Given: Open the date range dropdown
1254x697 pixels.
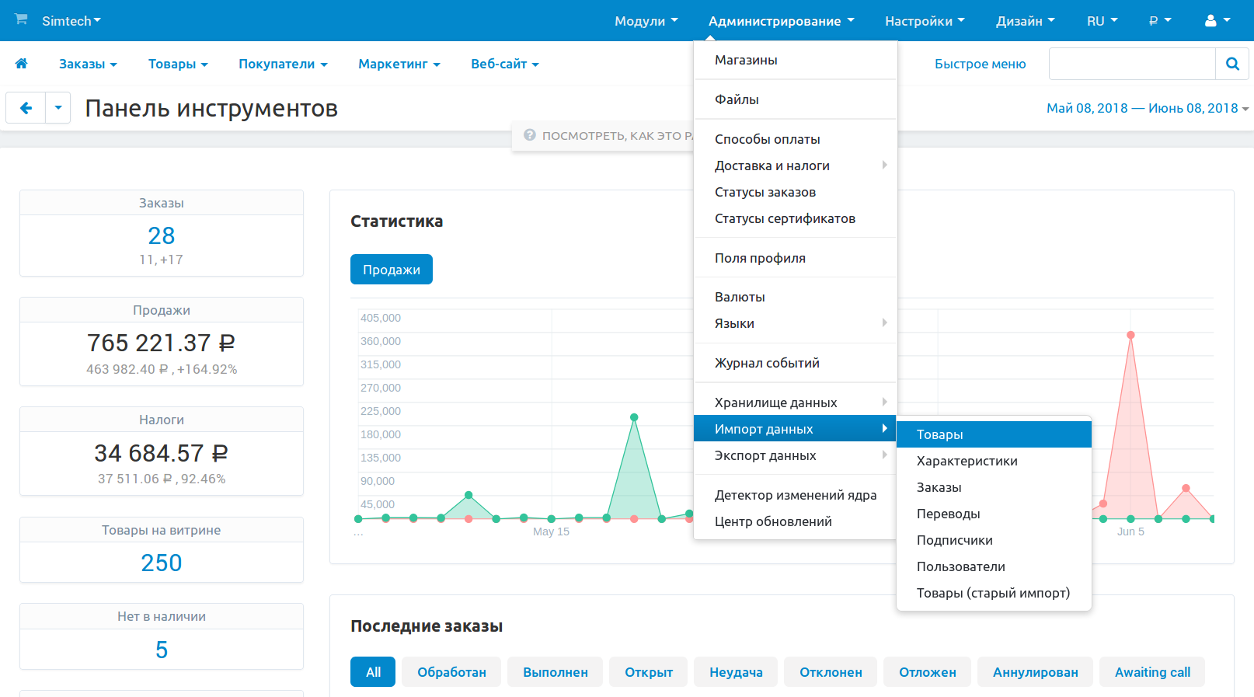Looking at the screenshot, I should (x=1147, y=108).
